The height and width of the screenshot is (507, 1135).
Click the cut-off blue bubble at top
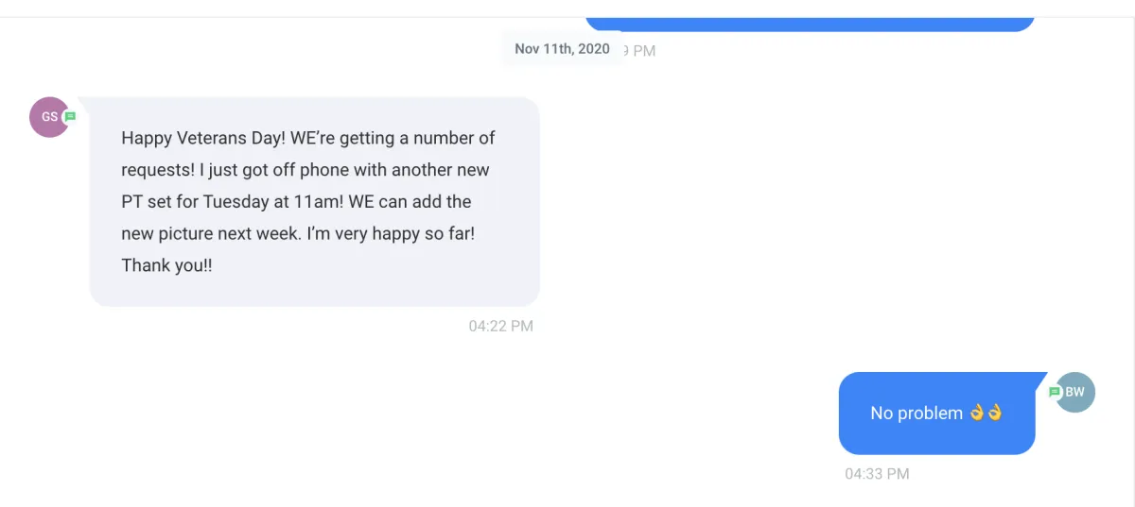(810, 25)
